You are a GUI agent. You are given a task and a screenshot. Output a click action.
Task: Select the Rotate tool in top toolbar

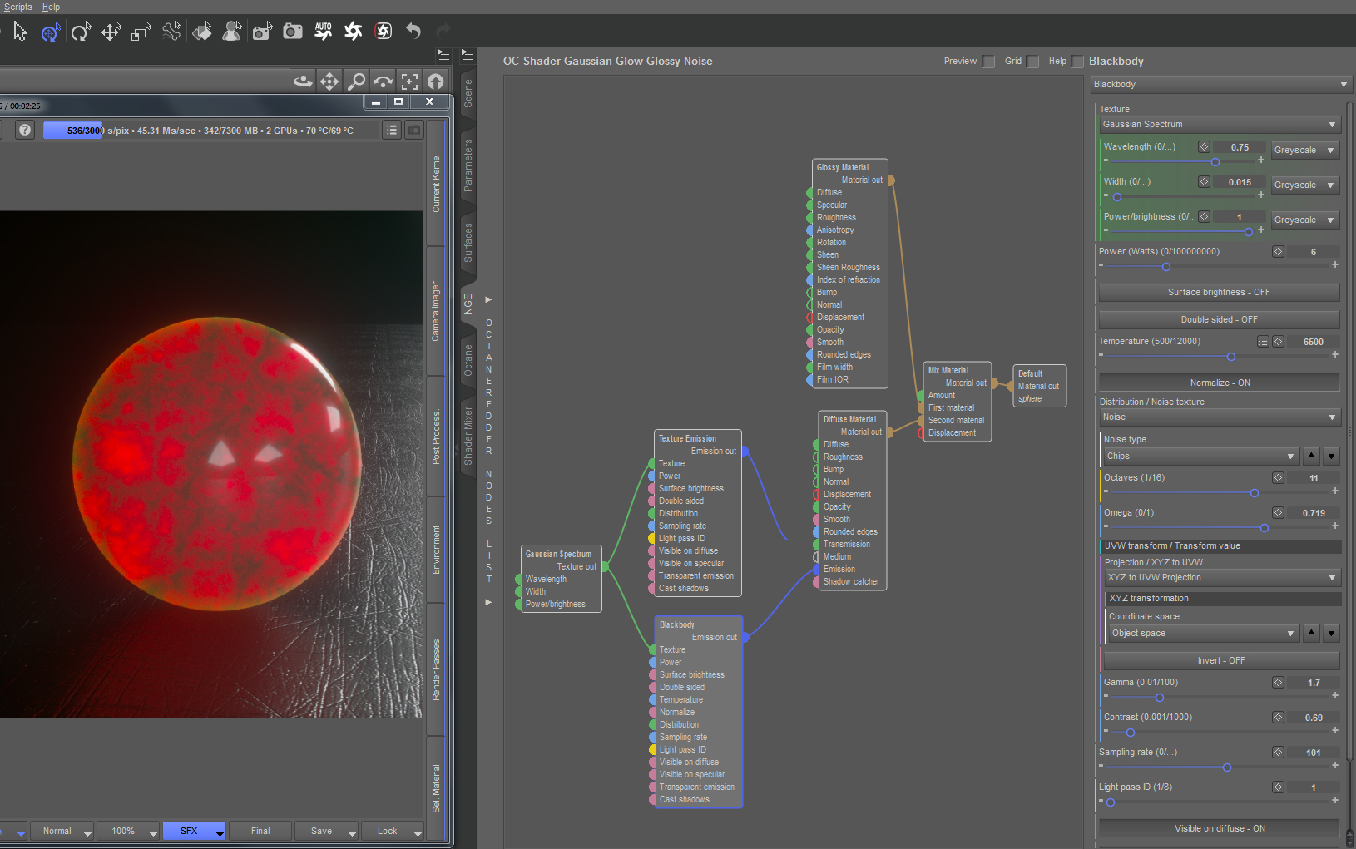point(81,32)
